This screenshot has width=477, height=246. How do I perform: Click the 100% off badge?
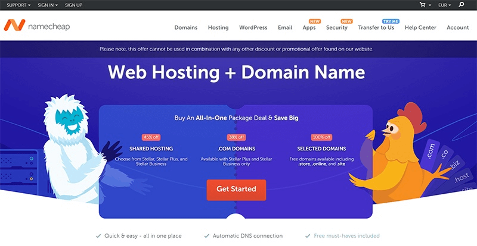coord(321,137)
